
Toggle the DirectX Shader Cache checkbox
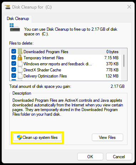coord(14,70)
